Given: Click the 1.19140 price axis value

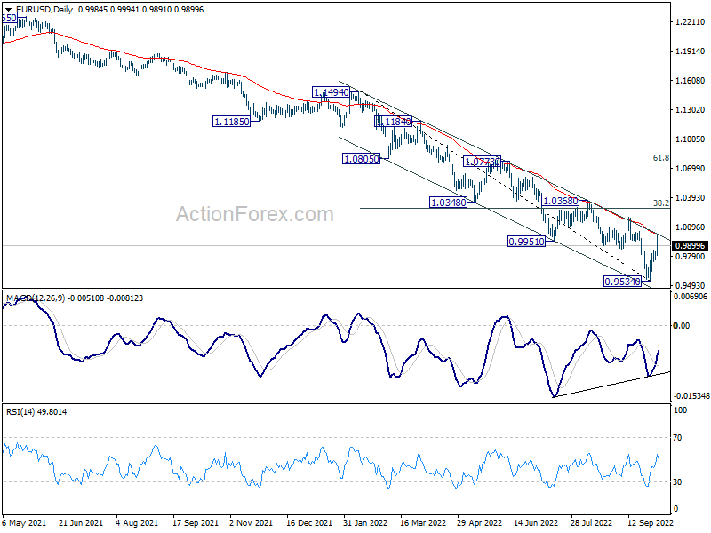Looking at the screenshot, I should 691,52.
